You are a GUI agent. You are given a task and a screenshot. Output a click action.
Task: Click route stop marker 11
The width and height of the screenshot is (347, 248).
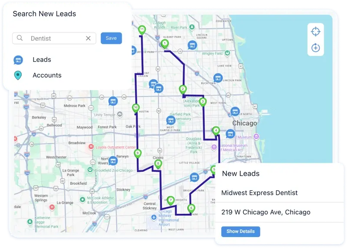(x=142, y=30)
